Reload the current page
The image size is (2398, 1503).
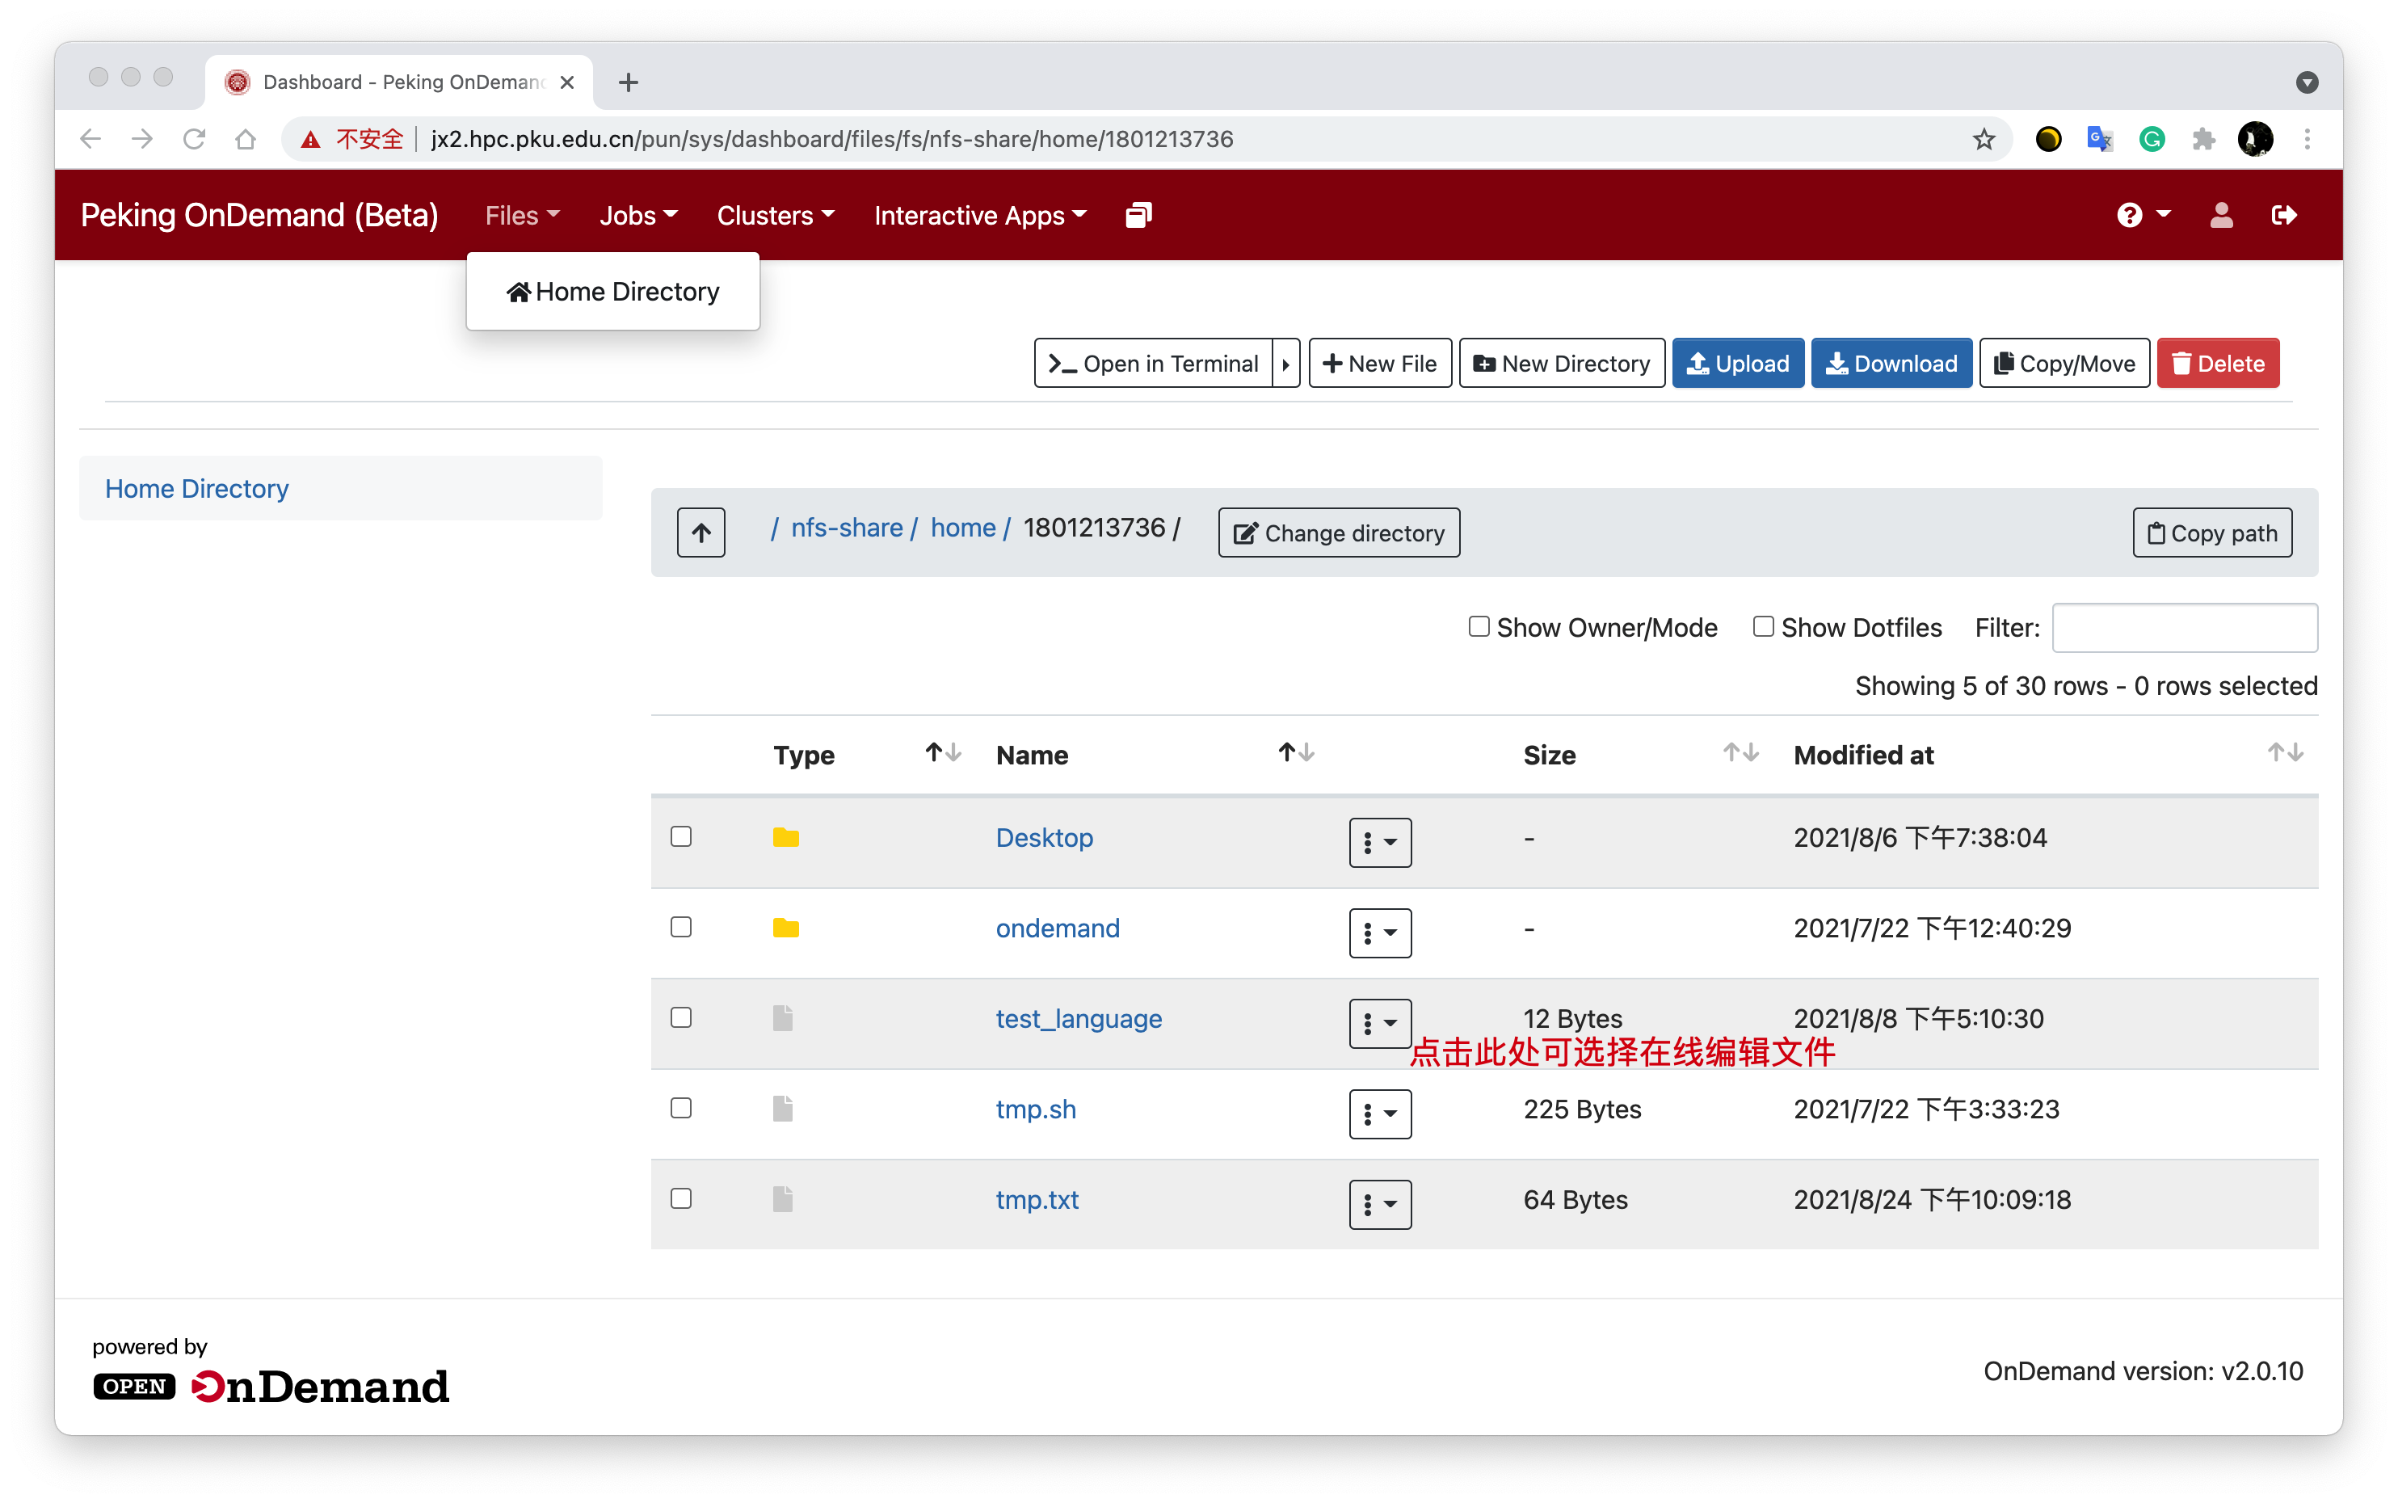[194, 139]
